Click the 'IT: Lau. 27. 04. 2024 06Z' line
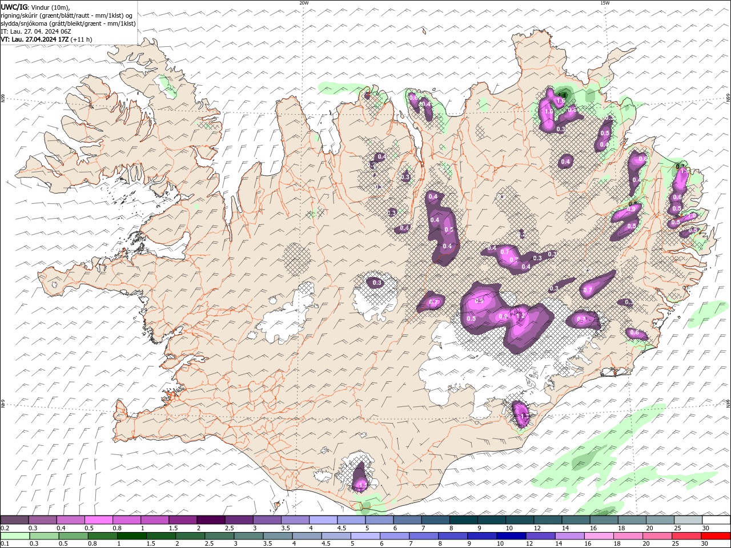 point(36,31)
